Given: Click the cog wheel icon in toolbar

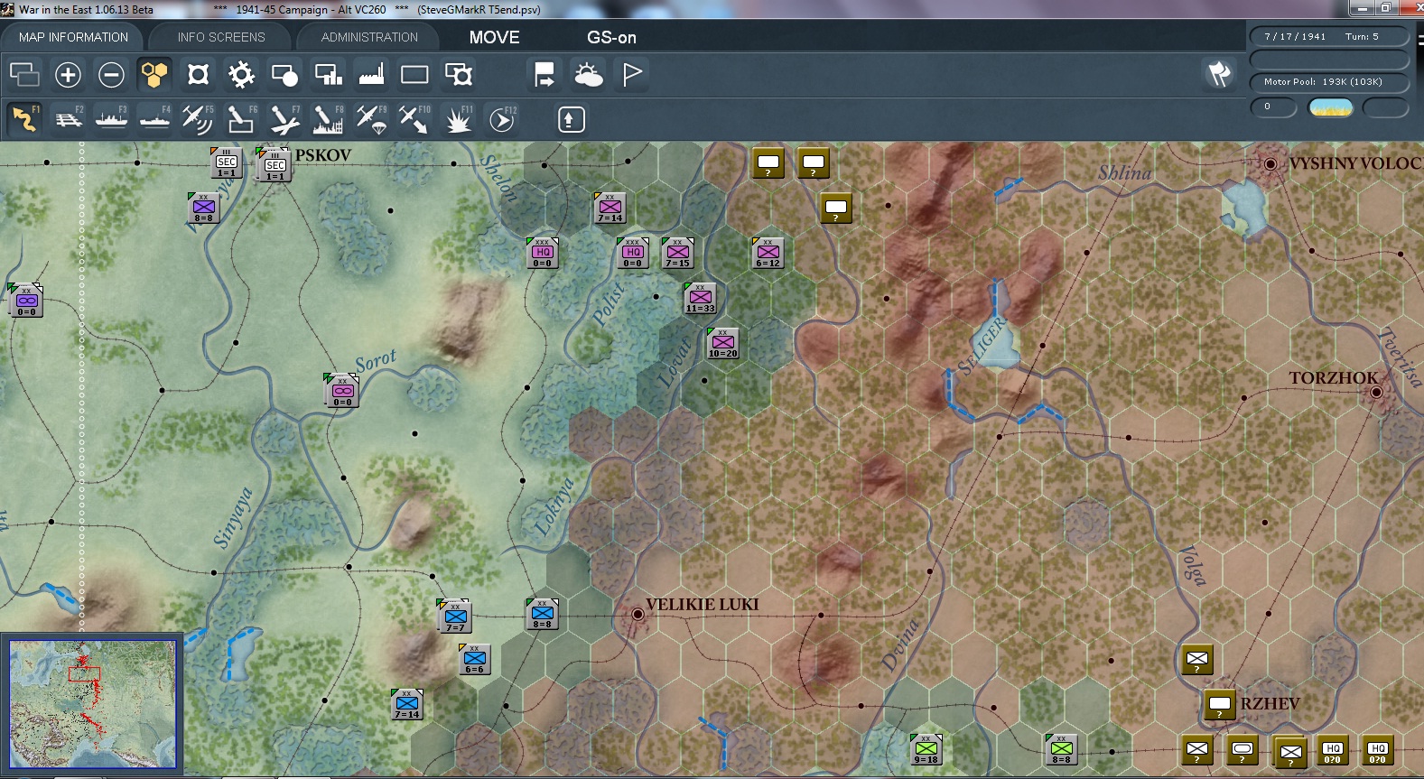Looking at the screenshot, I should (x=241, y=74).
